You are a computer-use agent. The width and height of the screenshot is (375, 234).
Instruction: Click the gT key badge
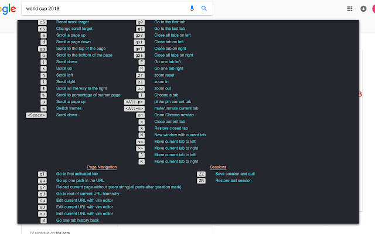pyautogui.click(x=42, y=174)
